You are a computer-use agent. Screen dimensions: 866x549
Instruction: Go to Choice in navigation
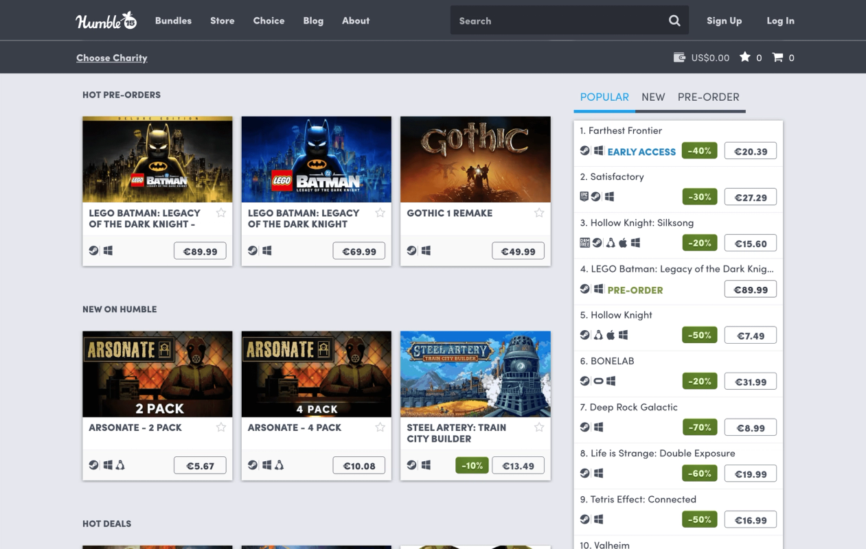(269, 21)
